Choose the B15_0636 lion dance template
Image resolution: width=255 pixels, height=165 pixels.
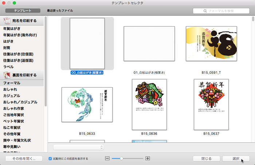pos(149,105)
